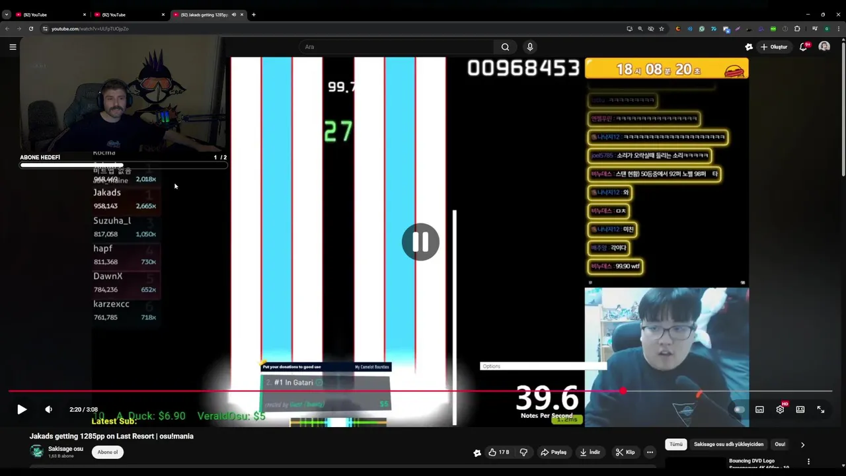Screen dimensions: 846x476
Task: Open the player settings gear
Action: pos(780,409)
